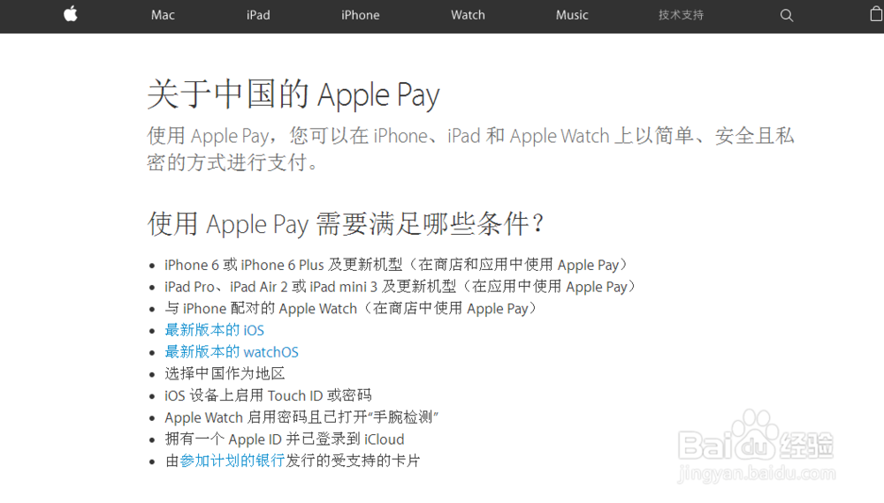
Task: Click the iPhone 6 或 iPhone 6 Plus bullet
Action: click(x=396, y=265)
